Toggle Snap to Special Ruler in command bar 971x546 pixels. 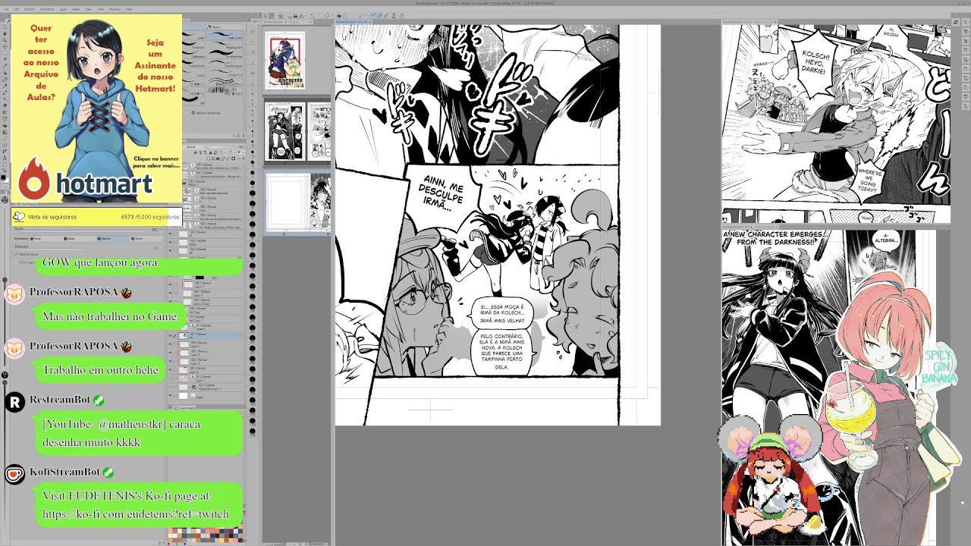(x=379, y=16)
